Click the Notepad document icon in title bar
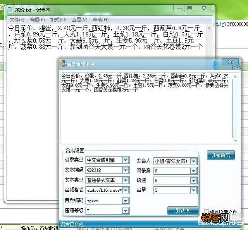This screenshot has width=248, height=230. [10, 10]
